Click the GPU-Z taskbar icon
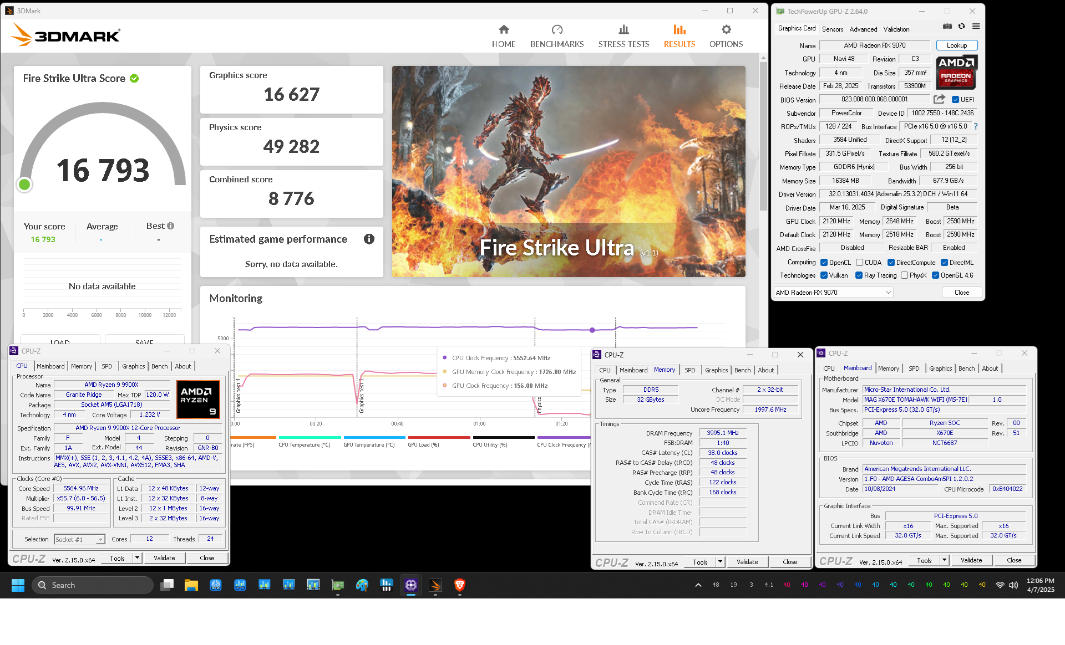1065x645 pixels. pyautogui.click(x=338, y=585)
